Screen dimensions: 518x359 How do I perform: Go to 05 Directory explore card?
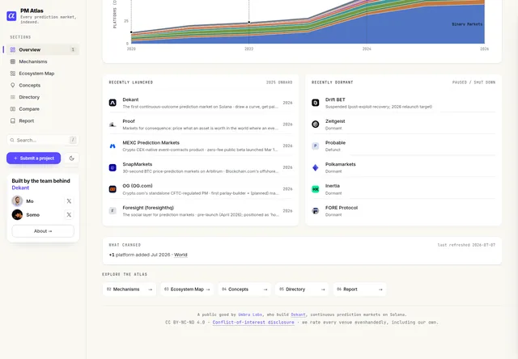pyautogui.click(x=302, y=289)
